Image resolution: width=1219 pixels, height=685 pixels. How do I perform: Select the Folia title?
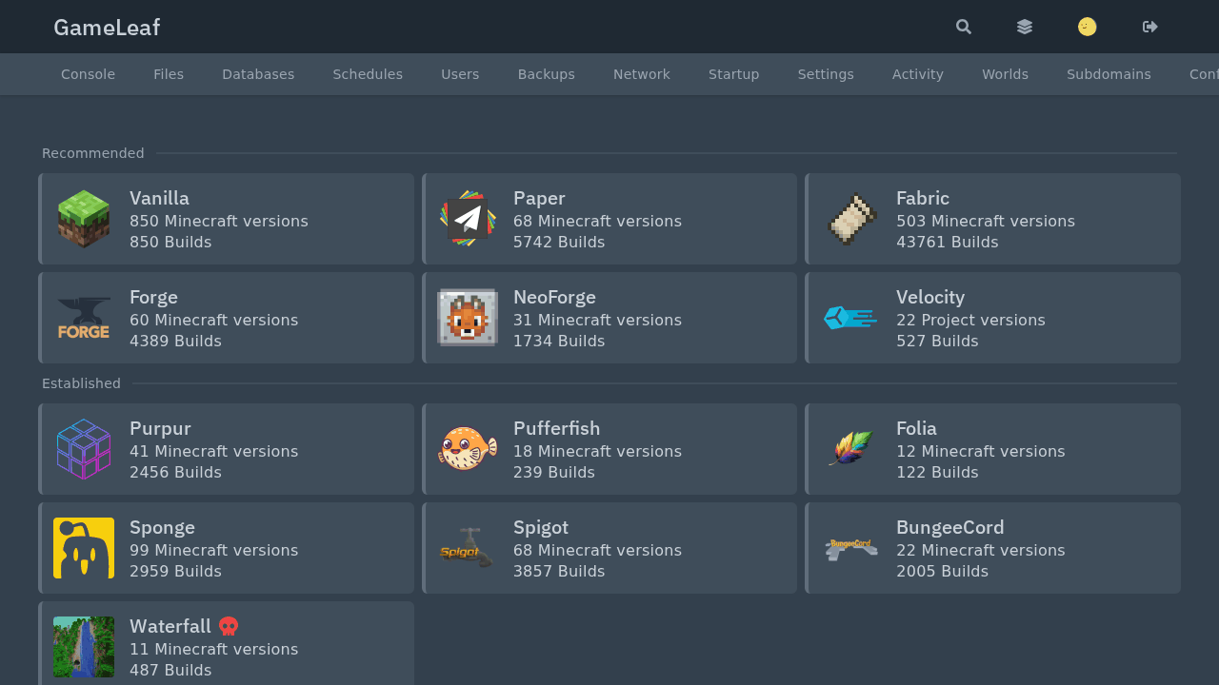pos(916,428)
